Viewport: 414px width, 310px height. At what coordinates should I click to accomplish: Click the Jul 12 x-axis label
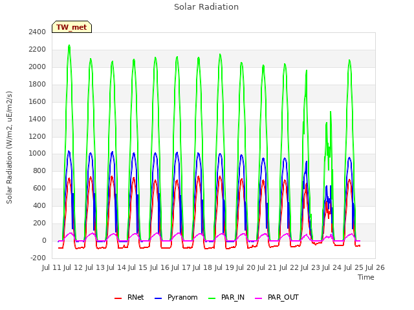73,267
